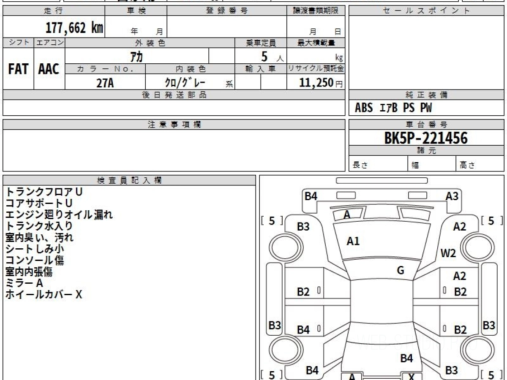Select the セールスポイント header
The height and width of the screenshot is (380, 507).
(x=426, y=11)
